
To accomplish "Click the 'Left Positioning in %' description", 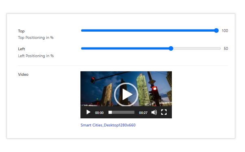I will 36,56.
